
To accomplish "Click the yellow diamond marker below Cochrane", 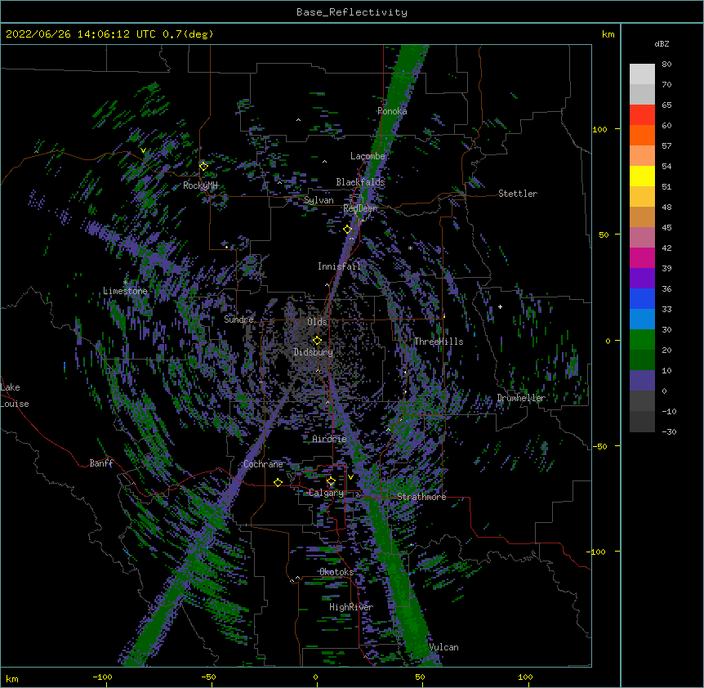I will coord(278,482).
